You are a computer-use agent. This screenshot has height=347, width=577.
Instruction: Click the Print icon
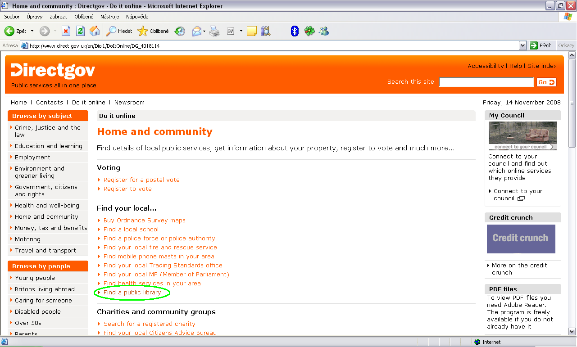point(214,31)
